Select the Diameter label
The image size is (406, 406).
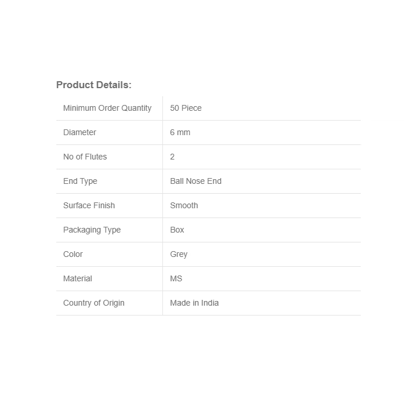coord(79,132)
